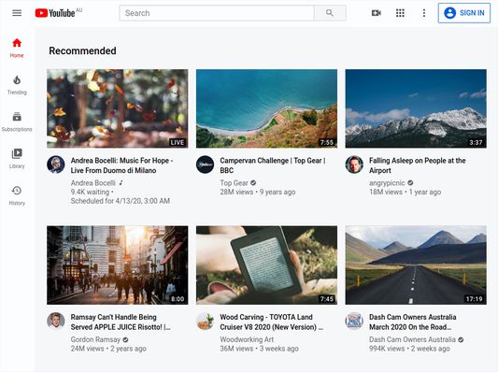Click the 'Top Gear' channel name
The width and height of the screenshot is (498, 372).
click(x=235, y=183)
